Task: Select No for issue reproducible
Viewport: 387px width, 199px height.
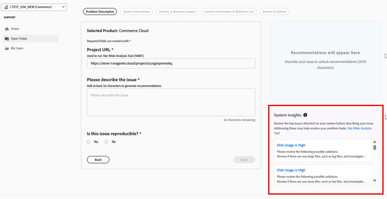Action: point(106,142)
